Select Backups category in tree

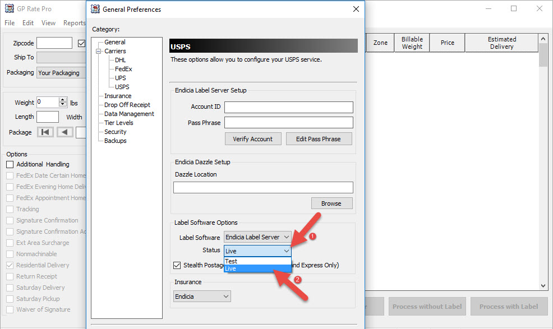(x=116, y=141)
